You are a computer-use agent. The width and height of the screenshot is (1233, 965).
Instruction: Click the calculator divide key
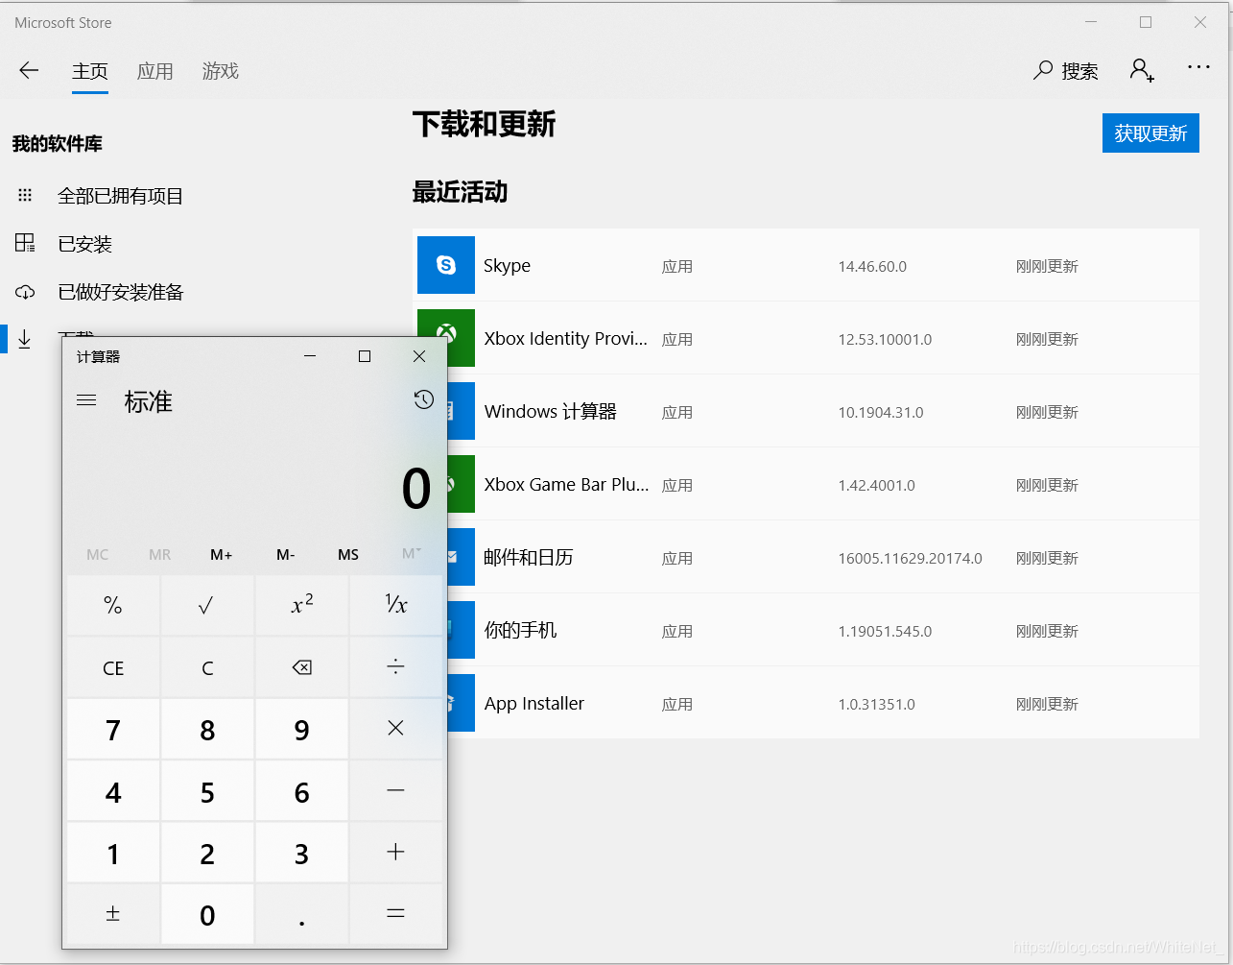pyautogui.click(x=395, y=667)
